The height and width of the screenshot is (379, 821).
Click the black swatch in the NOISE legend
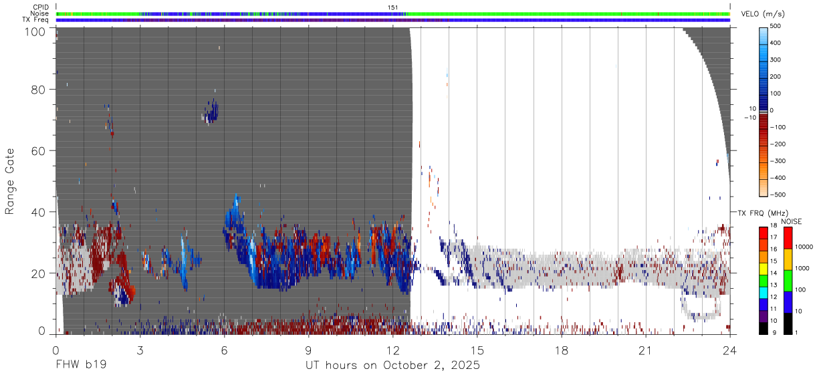787,323
